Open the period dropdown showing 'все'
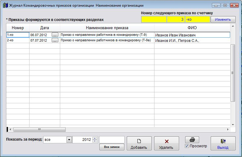 [x=69, y=140]
